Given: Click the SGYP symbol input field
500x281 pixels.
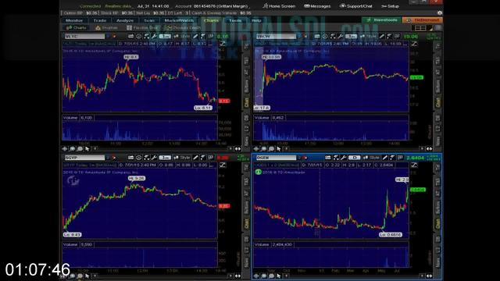Looking at the screenshot, I should coord(84,158).
